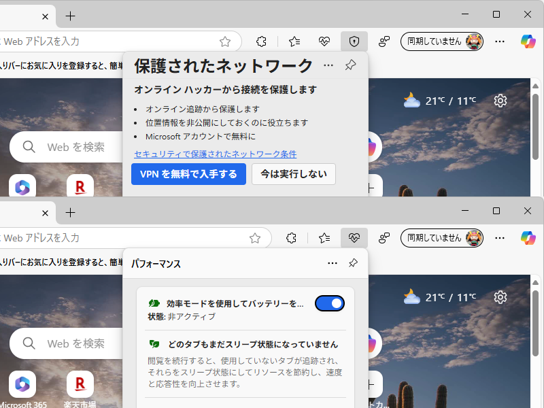The height and width of the screenshot is (408, 544).
Task: Pin the 保護されたネットワーク panel
Action: (x=350, y=65)
